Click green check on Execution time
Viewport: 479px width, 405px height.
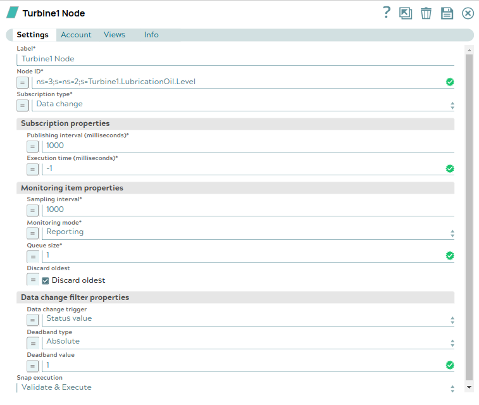(450, 168)
